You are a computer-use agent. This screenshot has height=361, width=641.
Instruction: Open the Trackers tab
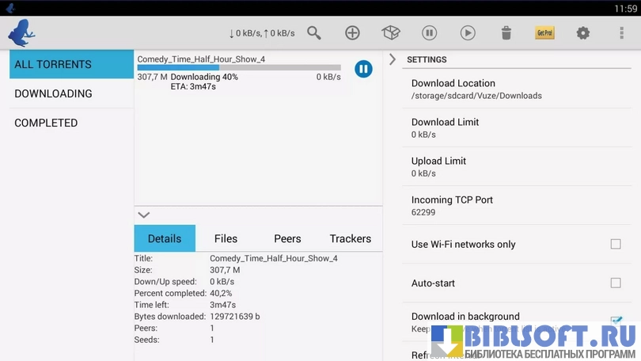350,238
